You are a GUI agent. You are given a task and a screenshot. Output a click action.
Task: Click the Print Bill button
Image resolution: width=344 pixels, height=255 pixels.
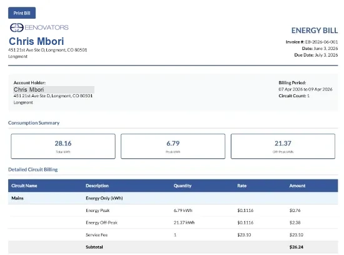click(x=22, y=13)
